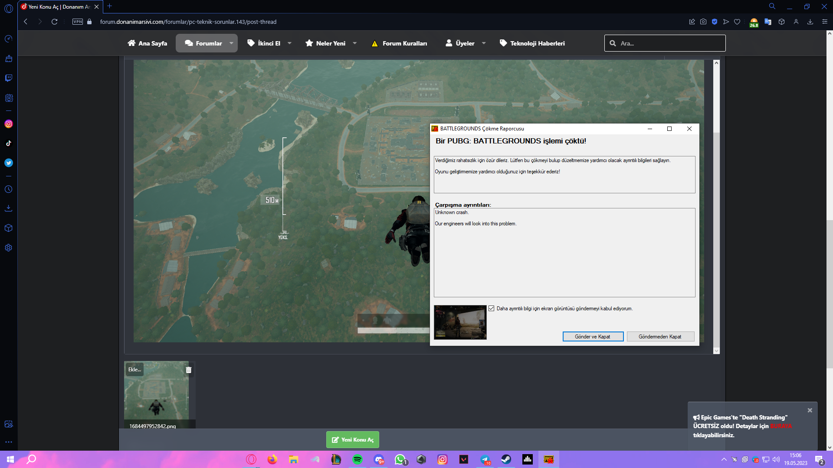The width and height of the screenshot is (833, 468).
Task: Launch Spotify from the taskbar
Action: coord(357,459)
